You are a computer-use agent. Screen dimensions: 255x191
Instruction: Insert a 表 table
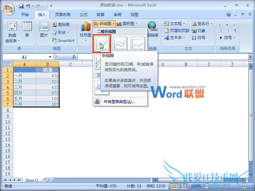click(27, 29)
